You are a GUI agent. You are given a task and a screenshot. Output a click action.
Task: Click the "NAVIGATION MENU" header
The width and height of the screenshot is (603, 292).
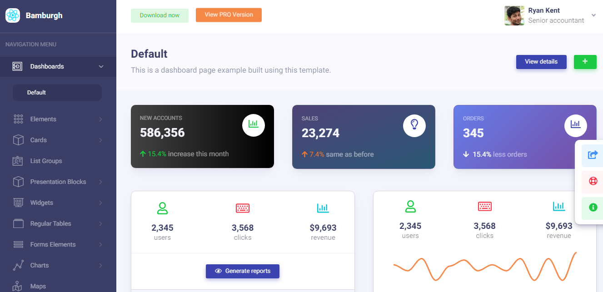31,45
